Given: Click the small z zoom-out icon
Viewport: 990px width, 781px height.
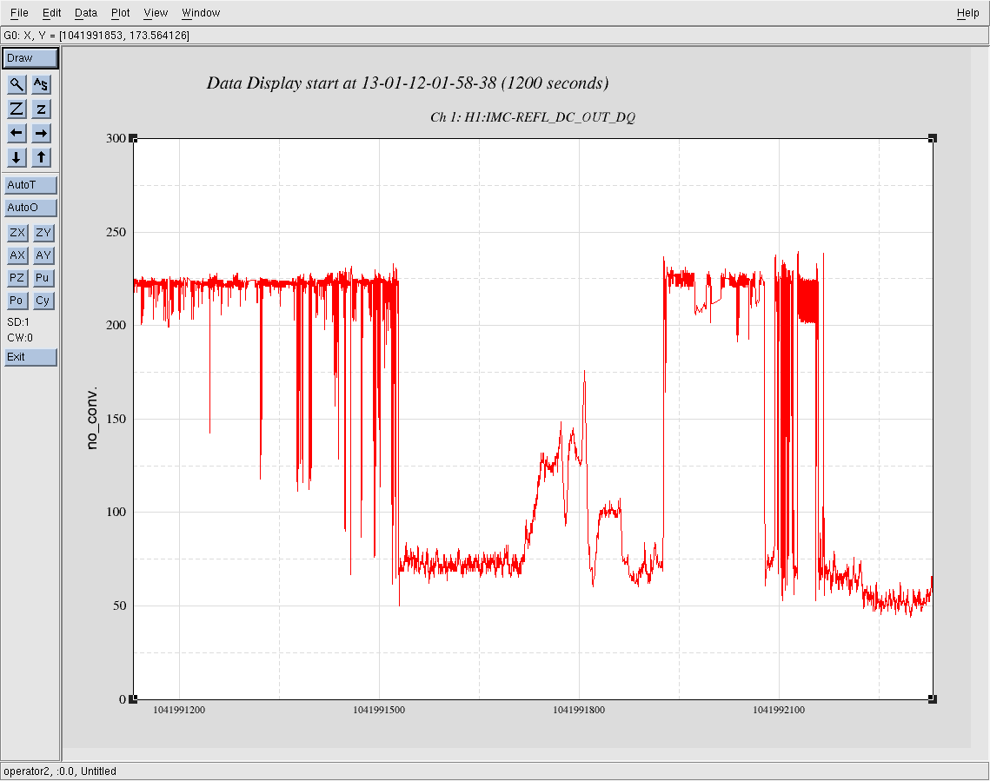Looking at the screenshot, I should click(x=41, y=109).
